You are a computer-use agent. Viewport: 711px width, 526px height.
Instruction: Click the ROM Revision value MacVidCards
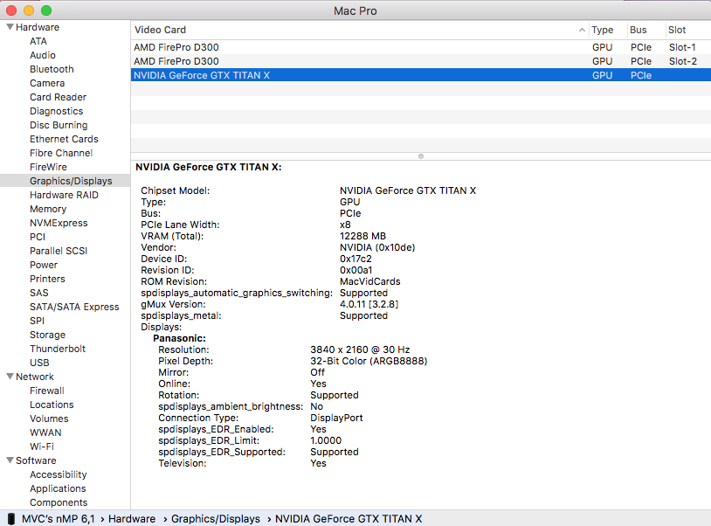point(370,281)
